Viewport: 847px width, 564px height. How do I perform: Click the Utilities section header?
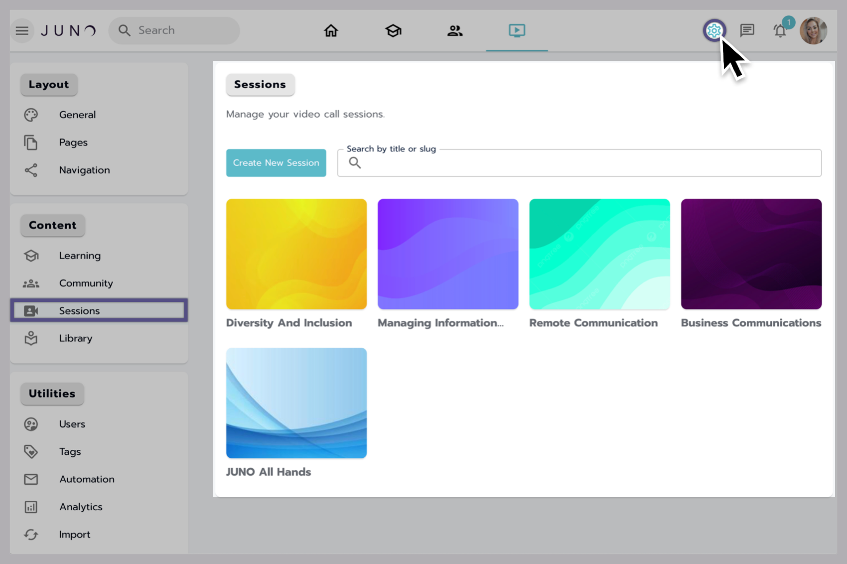52,394
